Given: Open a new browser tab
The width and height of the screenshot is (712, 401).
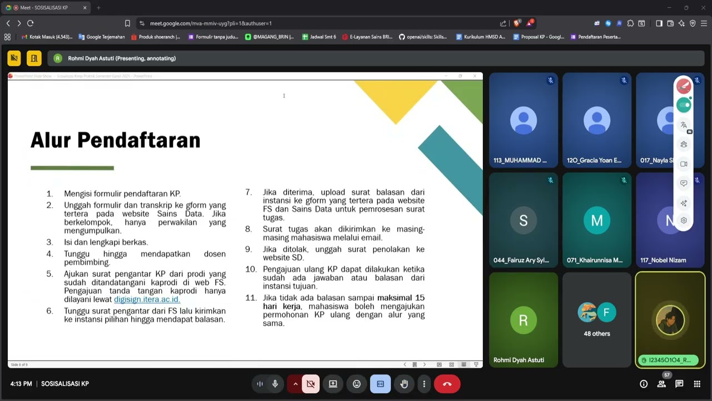Looking at the screenshot, I should pyautogui.click(x=98, y=8).
